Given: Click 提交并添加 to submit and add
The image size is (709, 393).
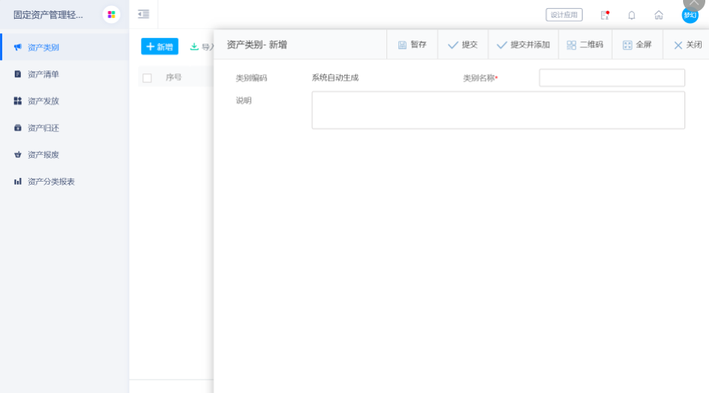Looking at the screenshot, I should pos(523,44).
